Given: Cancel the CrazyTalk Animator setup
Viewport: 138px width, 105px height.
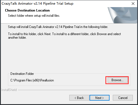Looking at the screenshot, I should click(x=123, y=98).
